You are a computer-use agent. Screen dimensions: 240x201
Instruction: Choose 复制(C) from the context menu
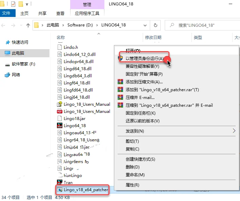tap(133, 149)
